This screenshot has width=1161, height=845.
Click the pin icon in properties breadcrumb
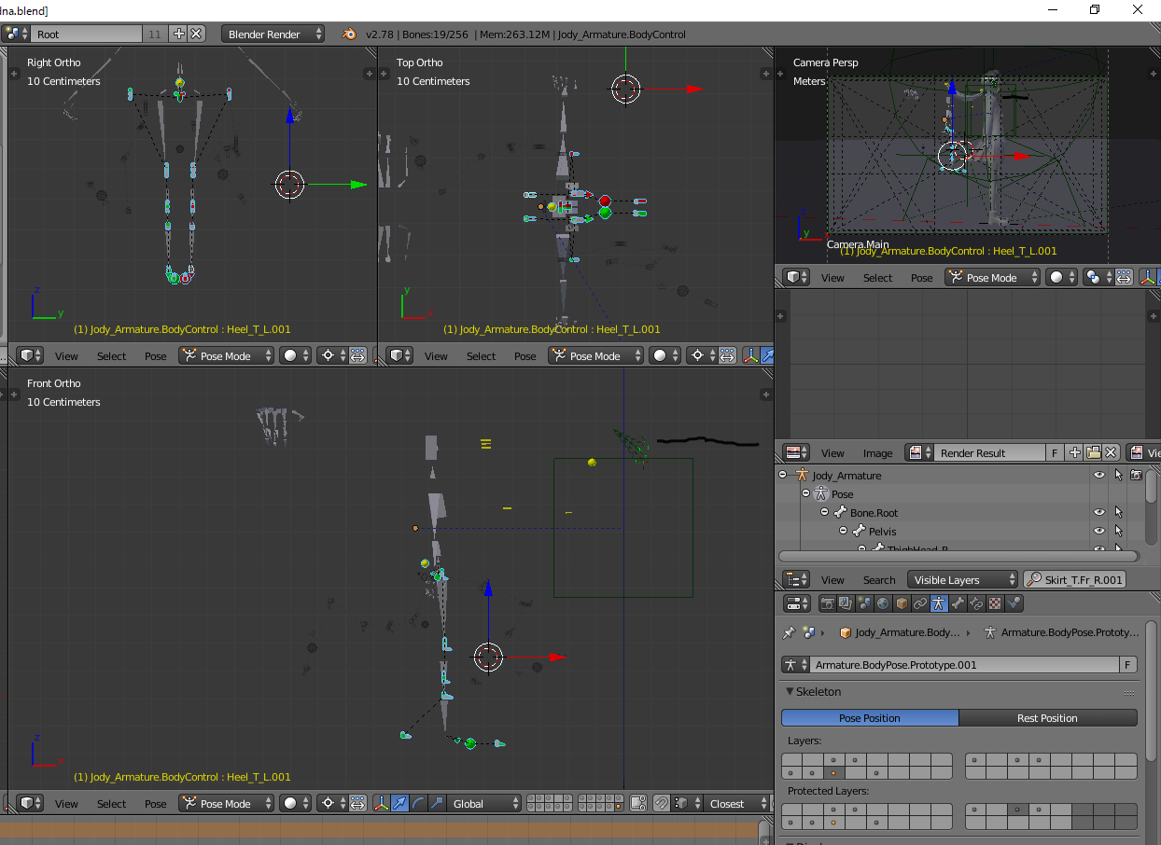click(x=789, y=632)
